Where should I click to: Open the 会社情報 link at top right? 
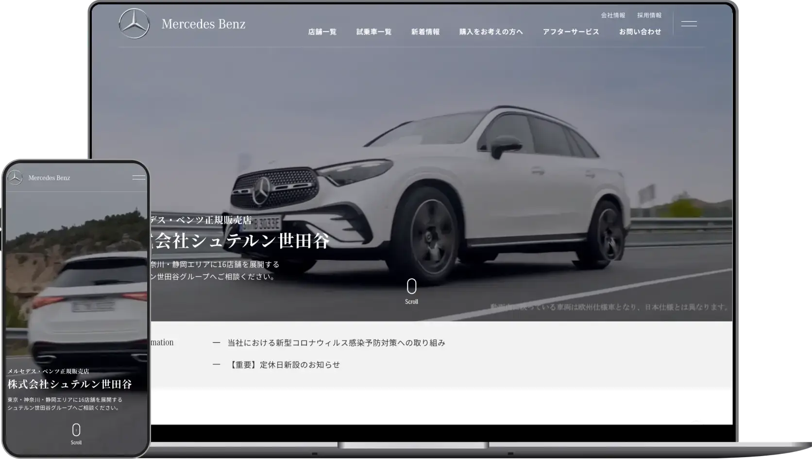point(613,16)
